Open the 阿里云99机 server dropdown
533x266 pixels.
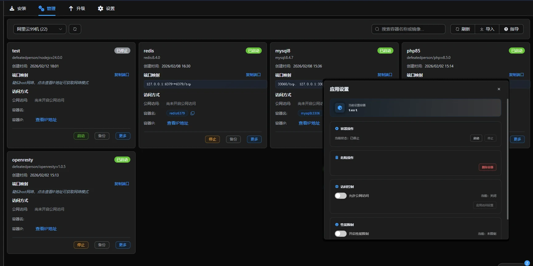click(x=39, y=29)
